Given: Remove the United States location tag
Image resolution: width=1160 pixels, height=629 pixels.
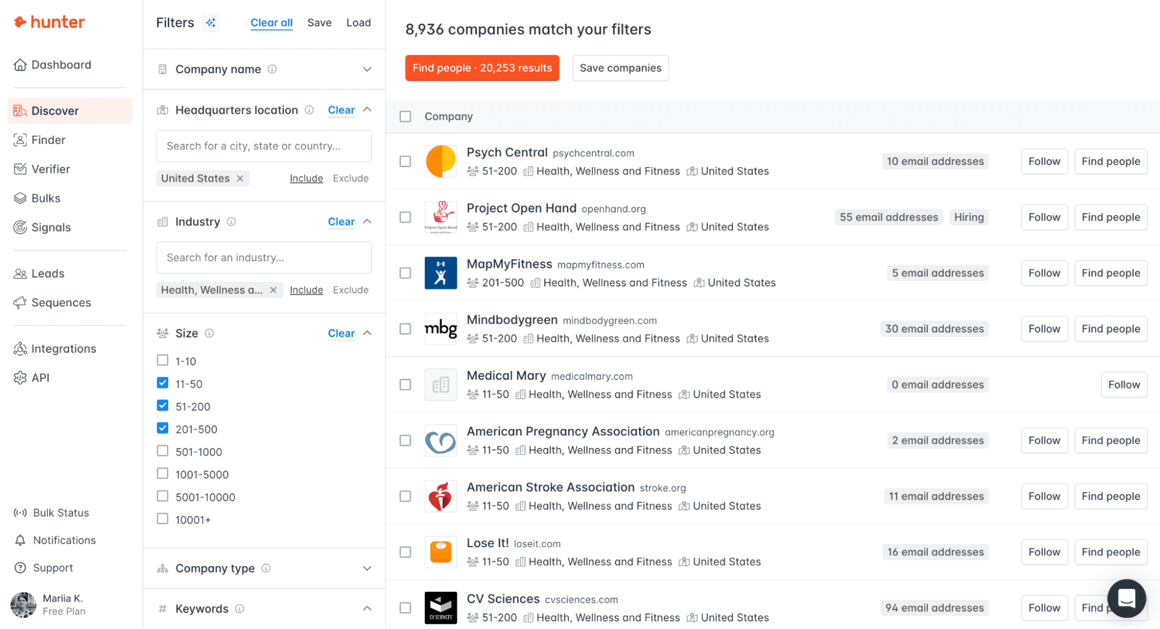Looking at the screenshot, I should tap(240, 178).
